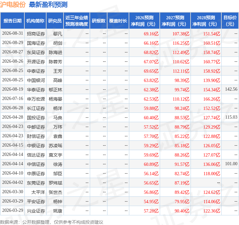Click the 近三年业绩预测准确度 header
239x225 pixels.
(77, 21)
